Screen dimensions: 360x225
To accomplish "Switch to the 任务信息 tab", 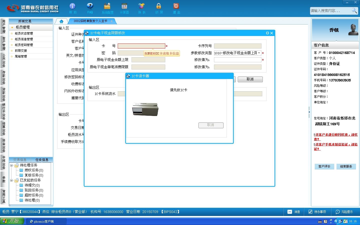I will coord(42,160).
